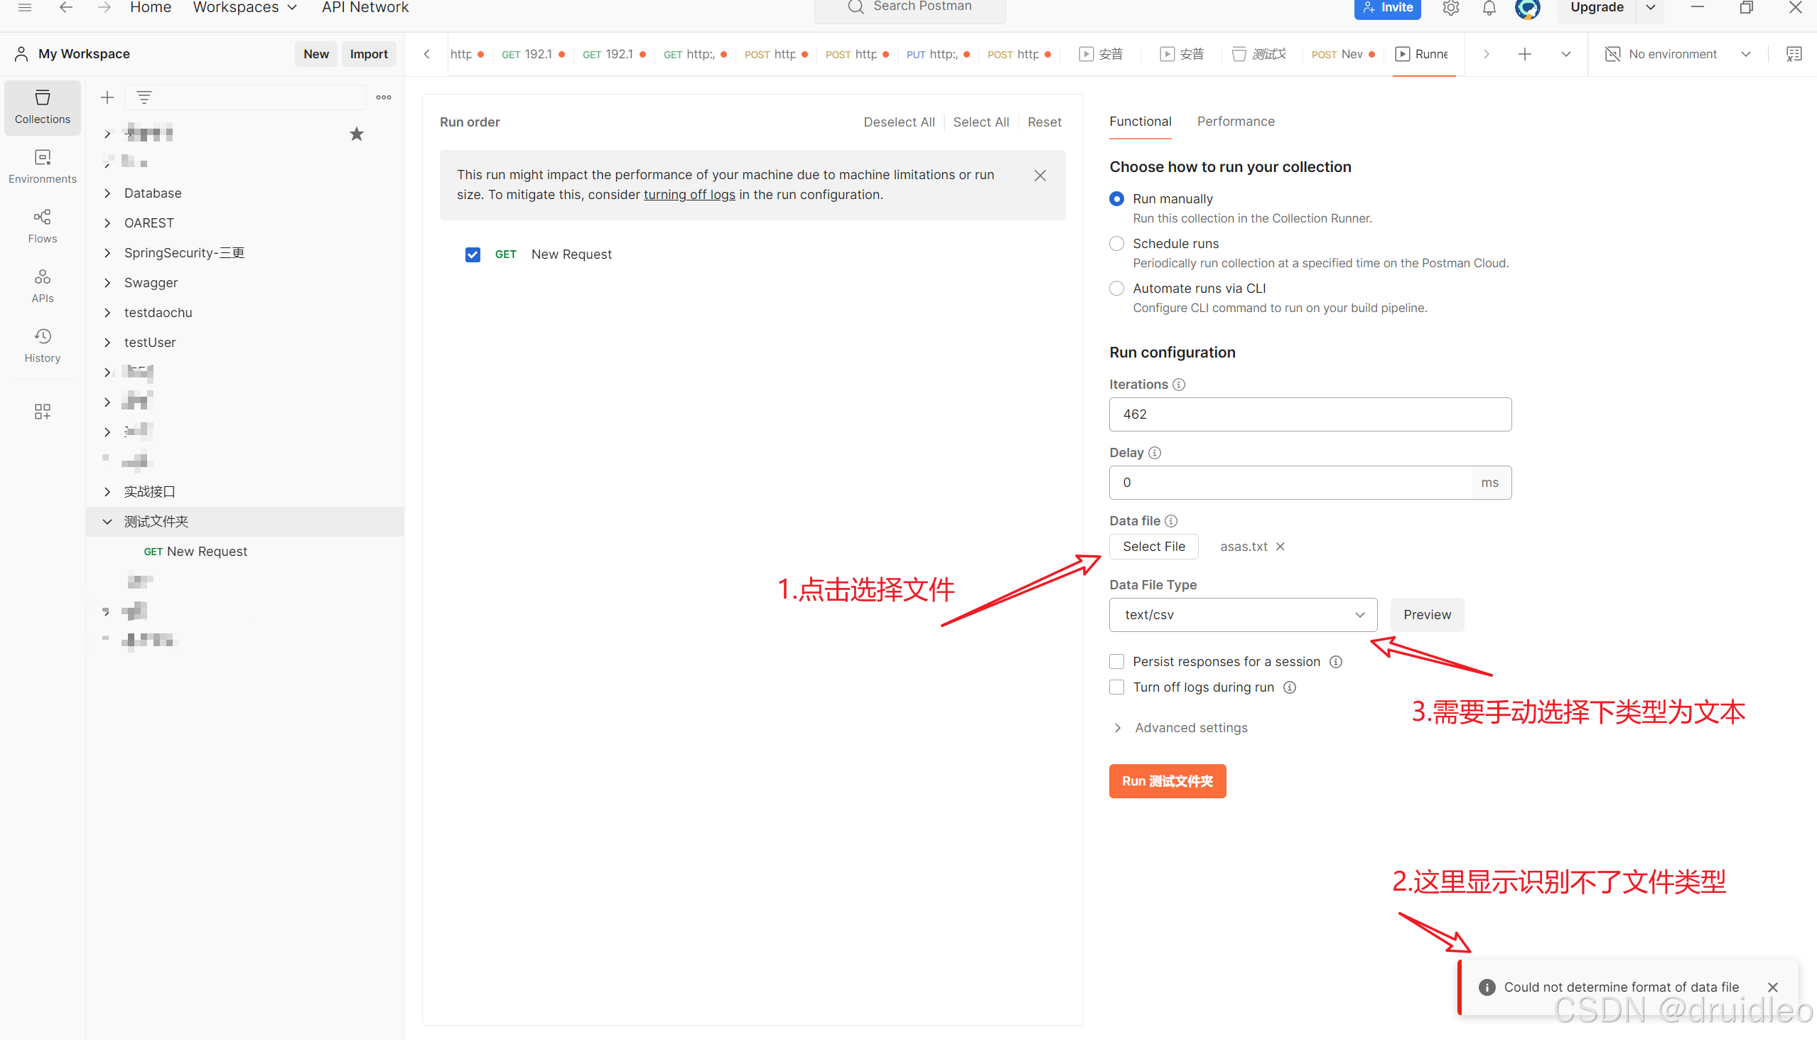Open the APIs sidebar section
This screenshot has width=1817, height=1040.
[x=42, y=285]
